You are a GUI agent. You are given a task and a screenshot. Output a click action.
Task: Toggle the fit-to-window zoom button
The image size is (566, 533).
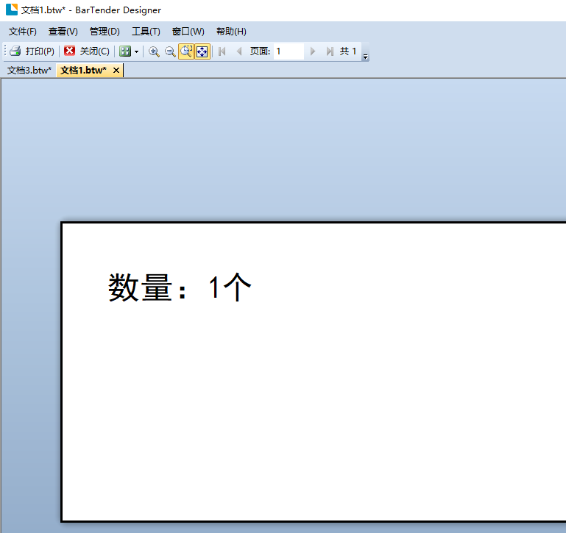point(202,51)
